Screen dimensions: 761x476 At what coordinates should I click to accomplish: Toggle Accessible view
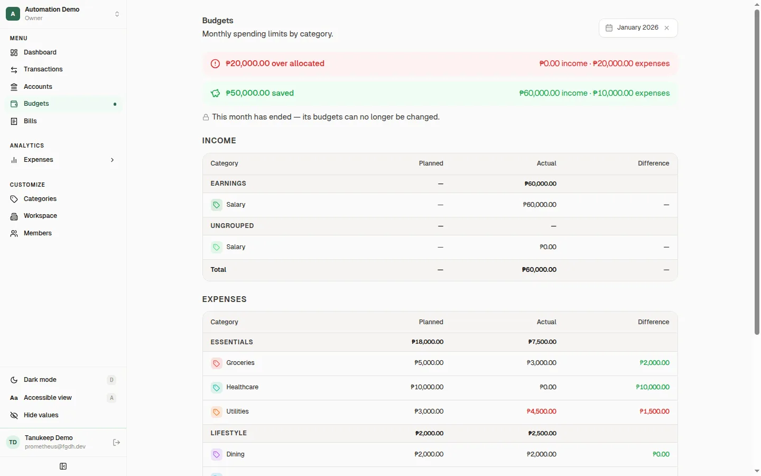point(63,398)
